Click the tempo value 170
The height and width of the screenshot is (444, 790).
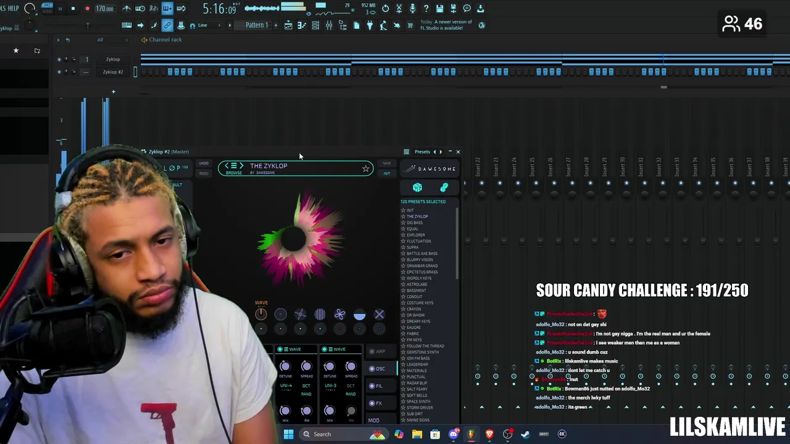point(105,9)
